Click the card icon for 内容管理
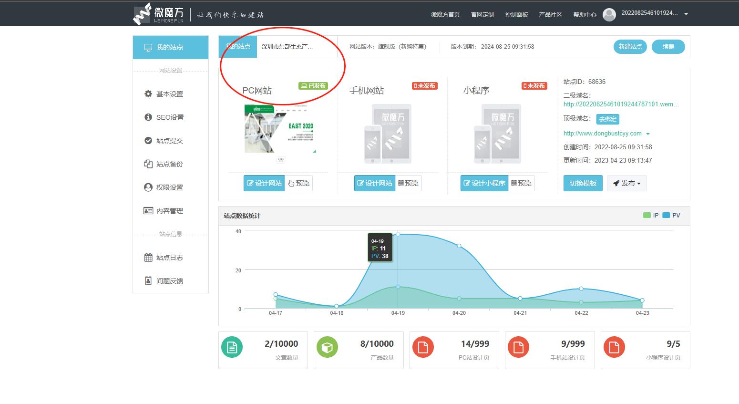This screenshot has width=739, height=404. (x=148, y=211)
